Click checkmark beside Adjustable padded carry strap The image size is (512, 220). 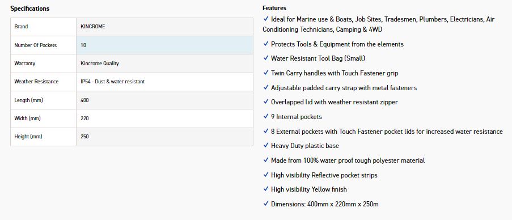point(266,87)
